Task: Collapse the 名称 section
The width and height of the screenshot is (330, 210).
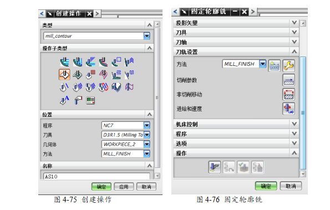Action: (x=150, y=166)
